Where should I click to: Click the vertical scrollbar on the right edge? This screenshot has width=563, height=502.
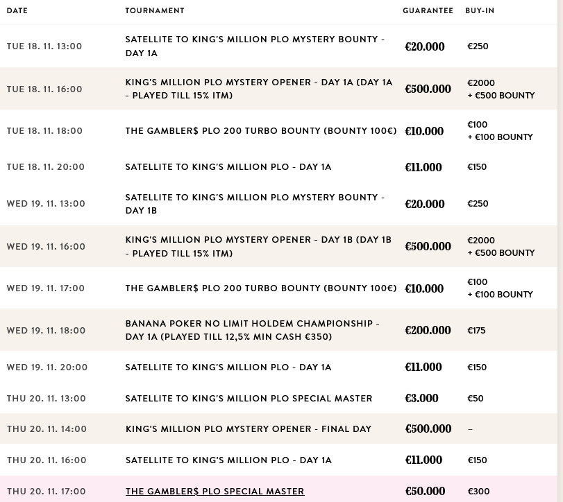560,208
